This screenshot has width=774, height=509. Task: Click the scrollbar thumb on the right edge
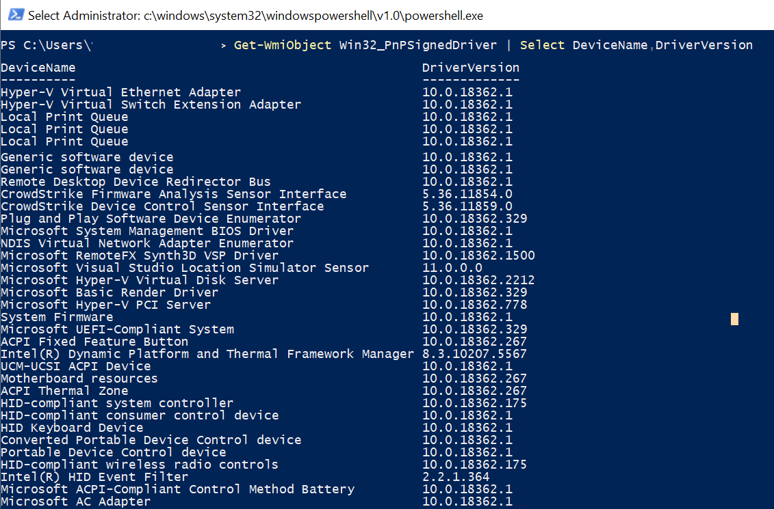pyautogui.click(x=734, y=318)
